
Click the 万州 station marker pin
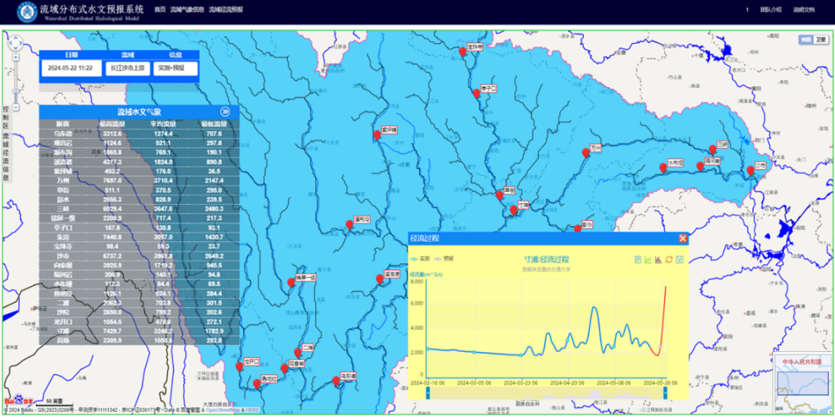(586, 151)
